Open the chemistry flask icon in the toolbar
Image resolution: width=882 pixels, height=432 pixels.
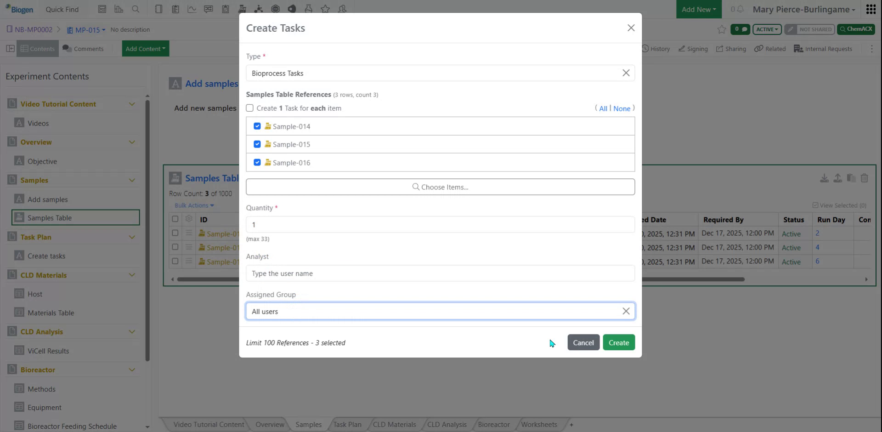coord(309,9)
